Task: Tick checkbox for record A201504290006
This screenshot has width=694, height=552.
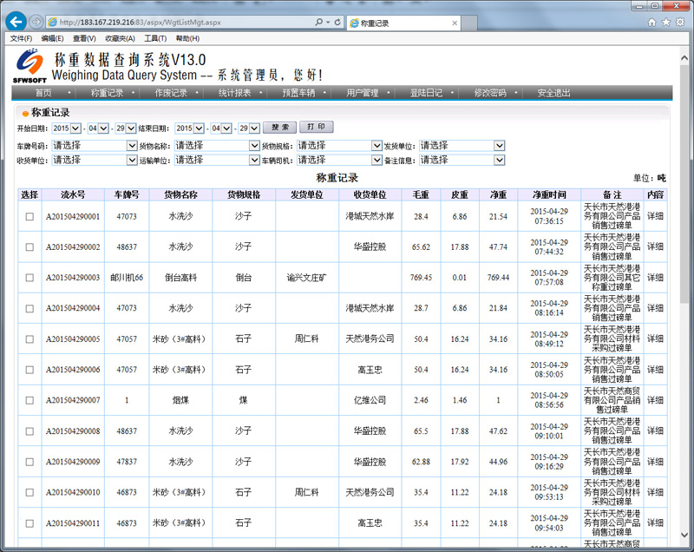Action: pos(29,370)
